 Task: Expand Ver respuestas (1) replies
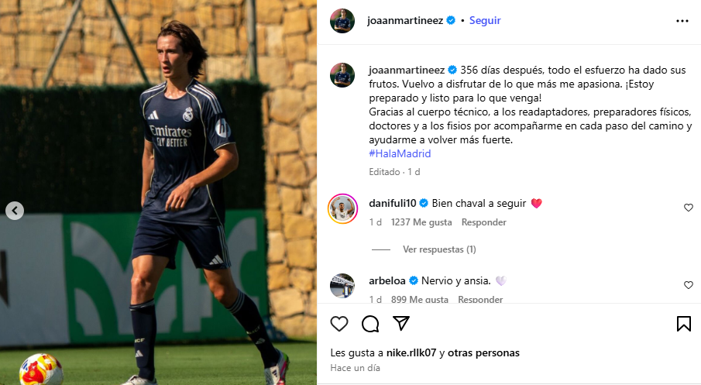point(439,249)
